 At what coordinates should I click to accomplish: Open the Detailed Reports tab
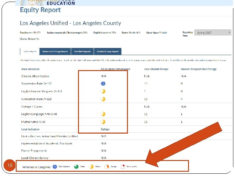83,51
